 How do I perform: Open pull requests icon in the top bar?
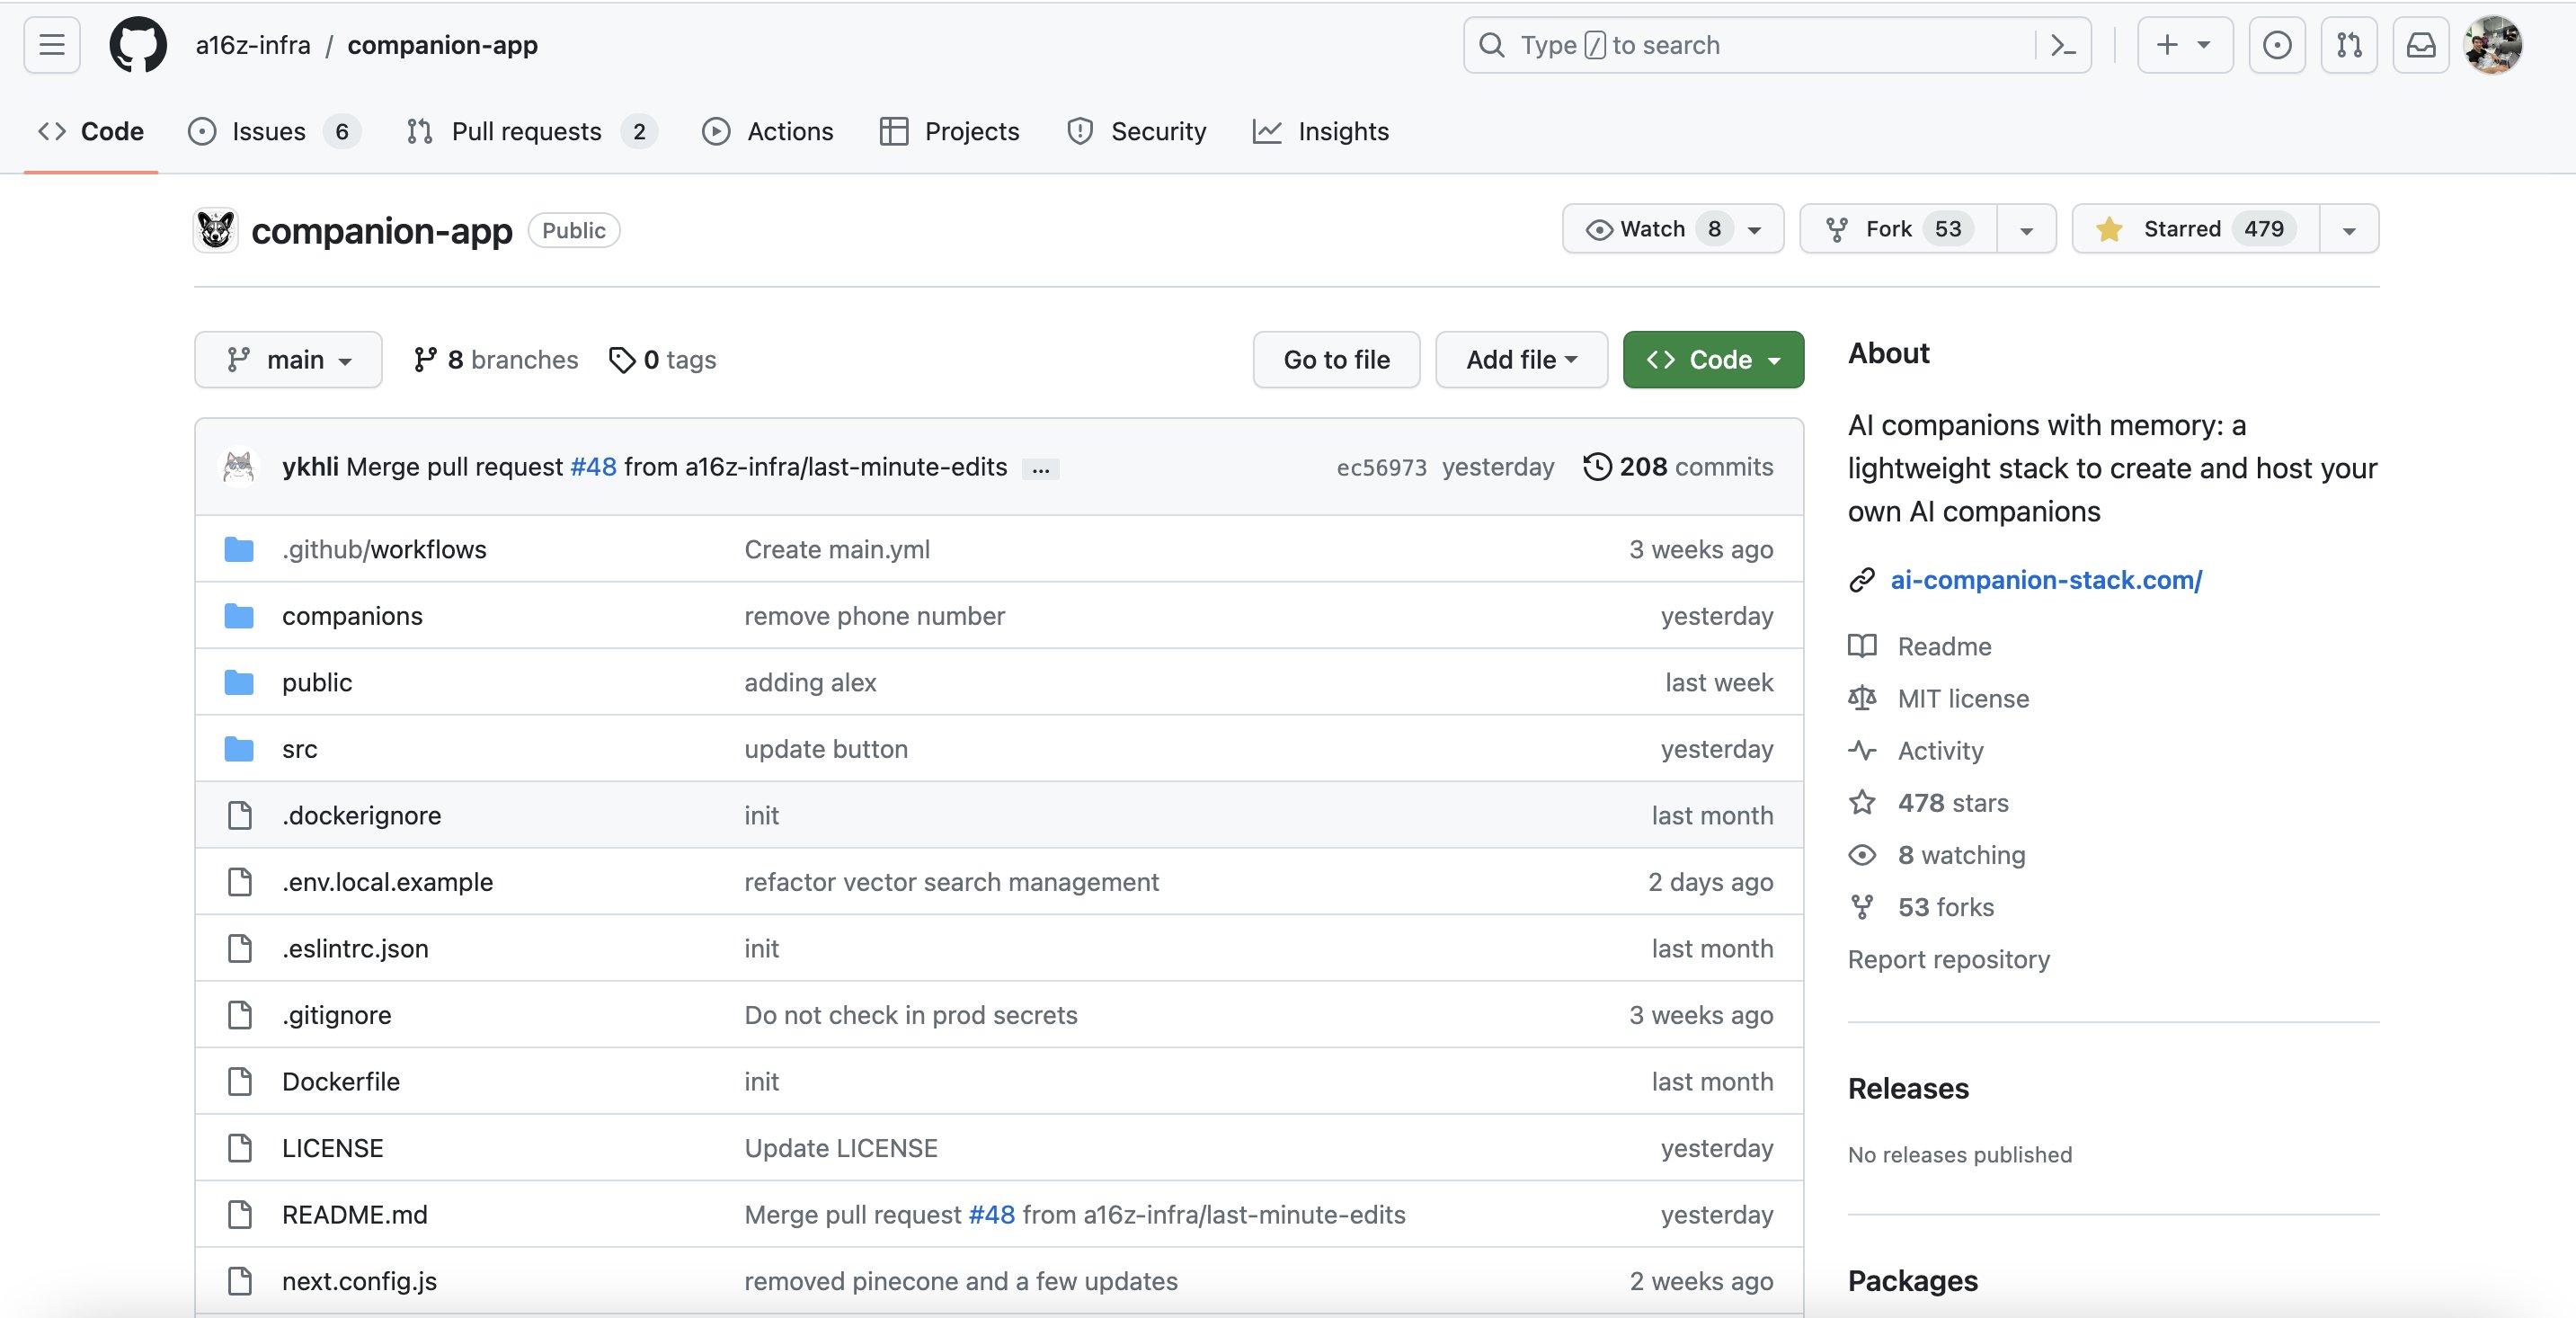click(2348, 44)
